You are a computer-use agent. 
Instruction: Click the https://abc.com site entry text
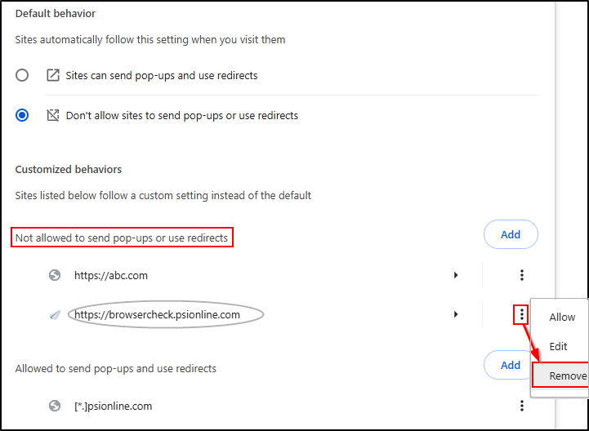(111, 276)
